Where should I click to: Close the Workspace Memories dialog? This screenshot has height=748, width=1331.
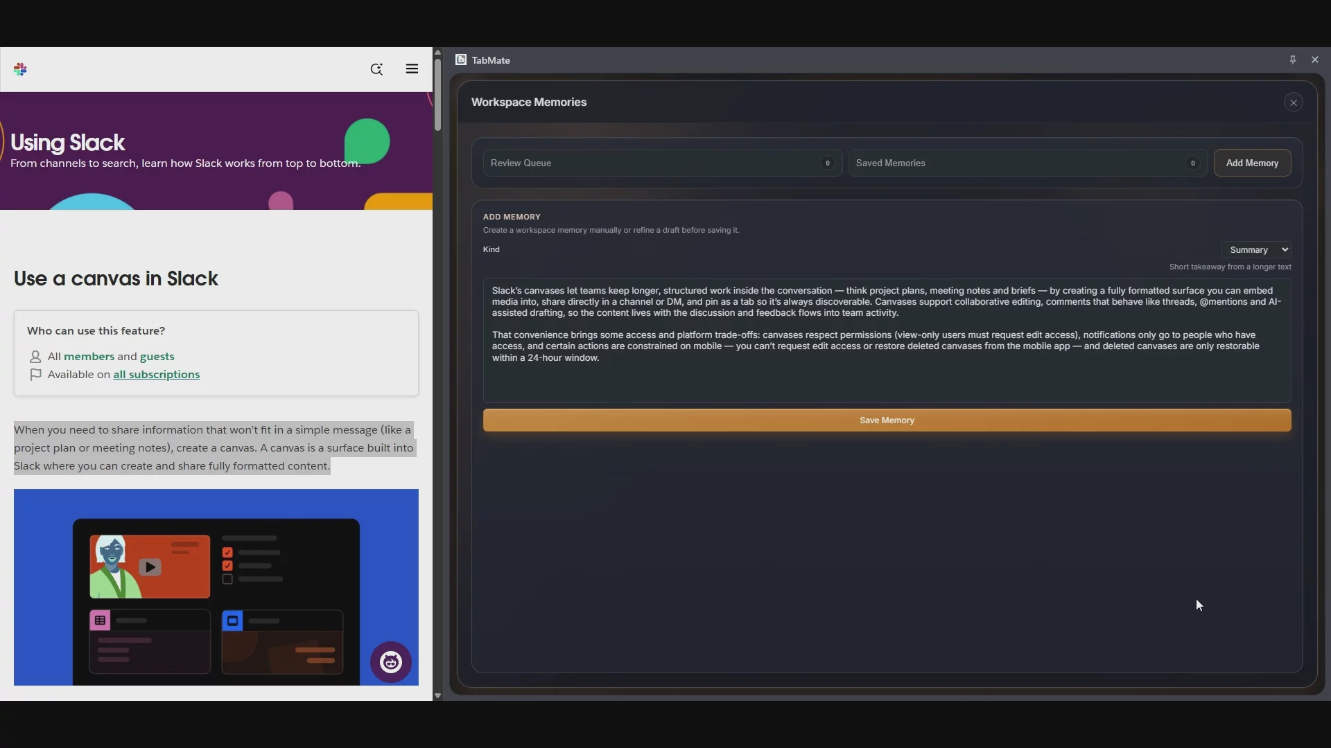point(1293,103)
